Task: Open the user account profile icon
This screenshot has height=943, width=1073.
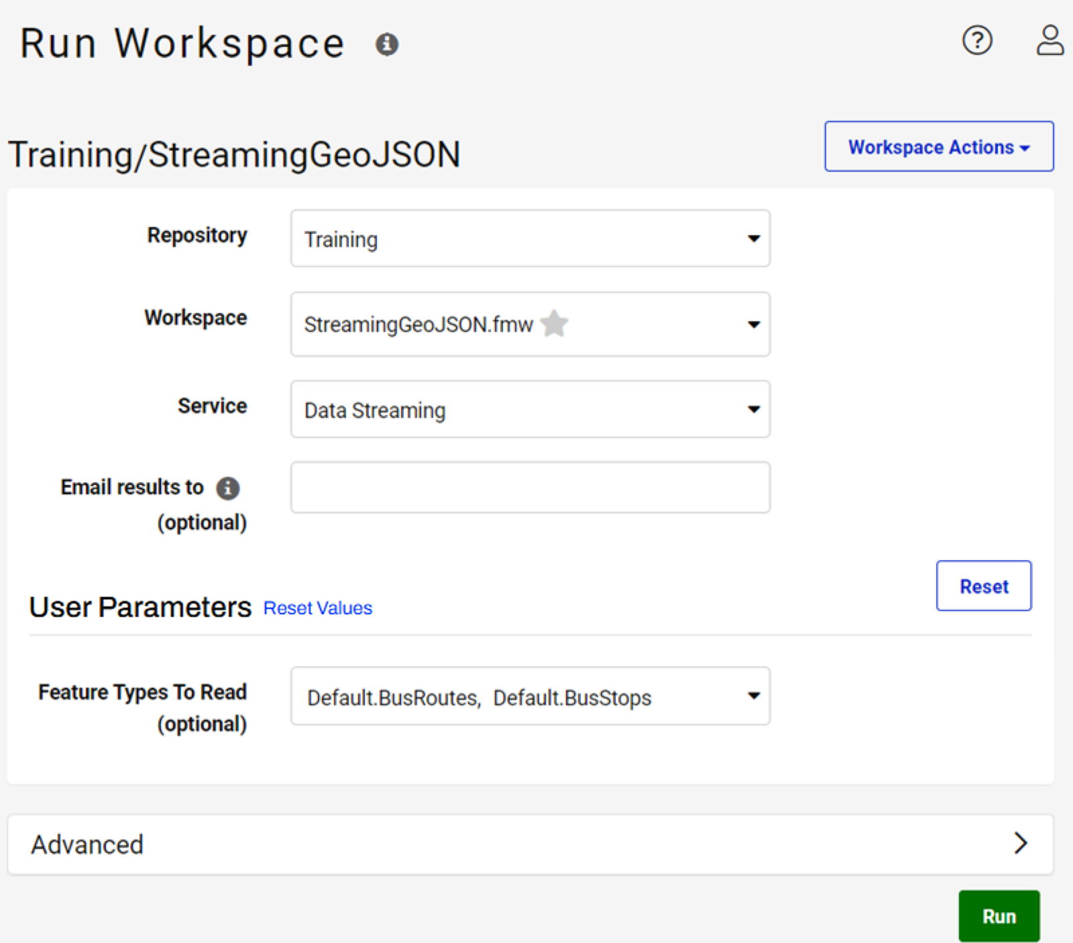Action: pos(1050,40)
